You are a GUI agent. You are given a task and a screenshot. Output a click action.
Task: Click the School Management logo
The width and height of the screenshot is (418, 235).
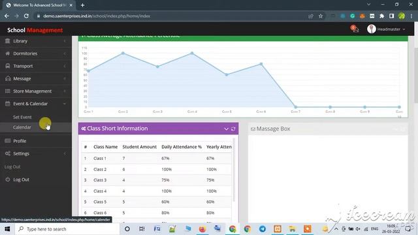point(35,30)
